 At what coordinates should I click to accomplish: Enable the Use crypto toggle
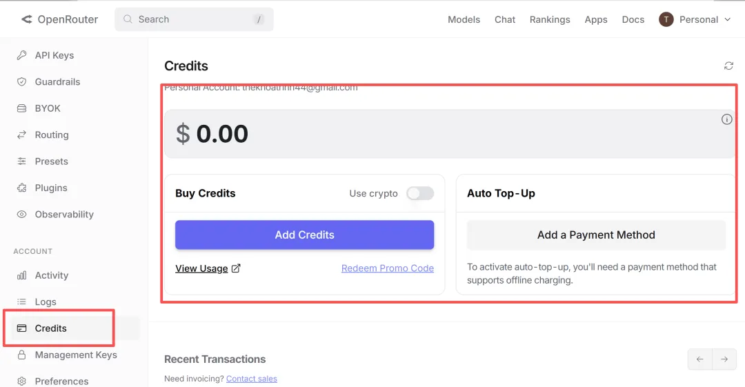point(419,193)
